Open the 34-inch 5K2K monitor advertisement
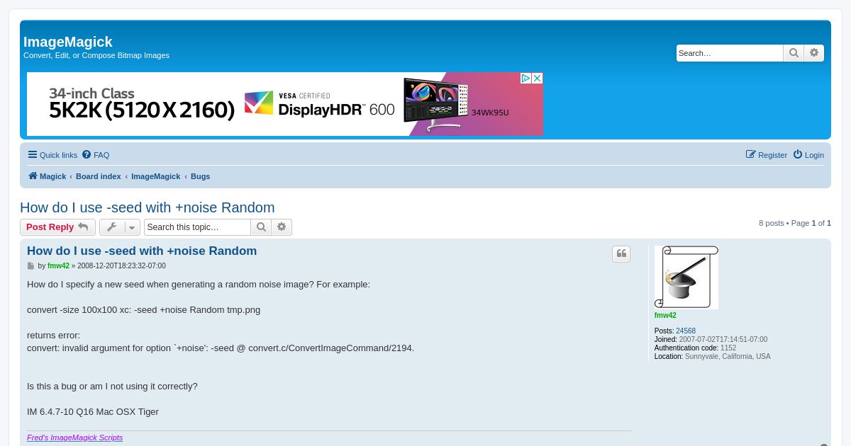Viewport: 851px width, 446px height. coord(285,104)
